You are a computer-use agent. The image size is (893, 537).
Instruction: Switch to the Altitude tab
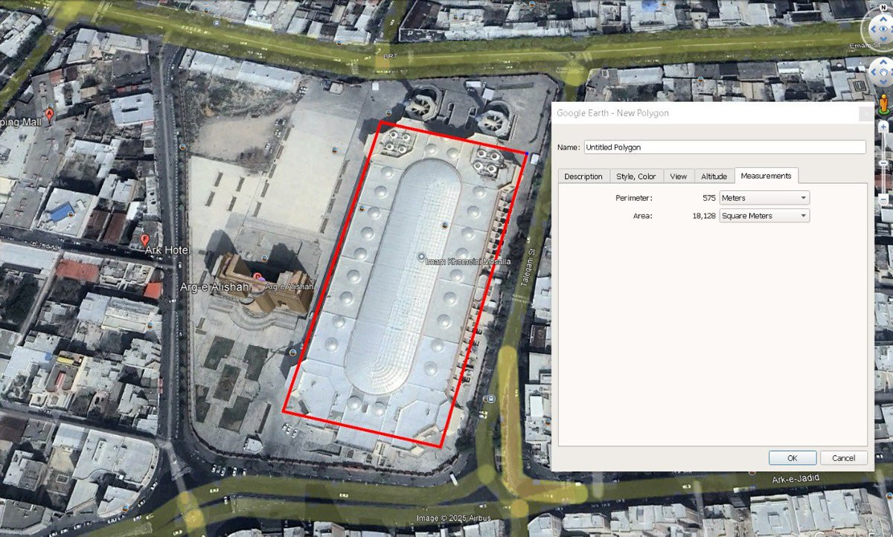click(714, 176)
